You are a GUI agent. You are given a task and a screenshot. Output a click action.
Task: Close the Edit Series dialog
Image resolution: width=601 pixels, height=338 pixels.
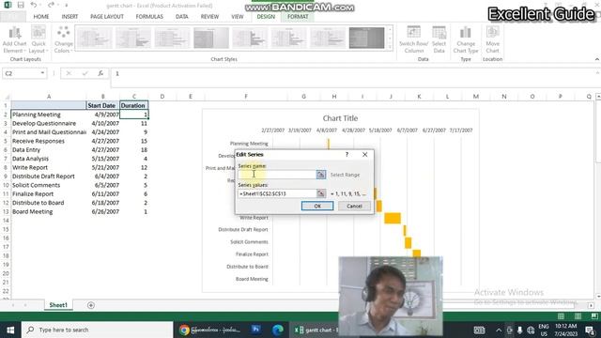click(x=365, y=154)
